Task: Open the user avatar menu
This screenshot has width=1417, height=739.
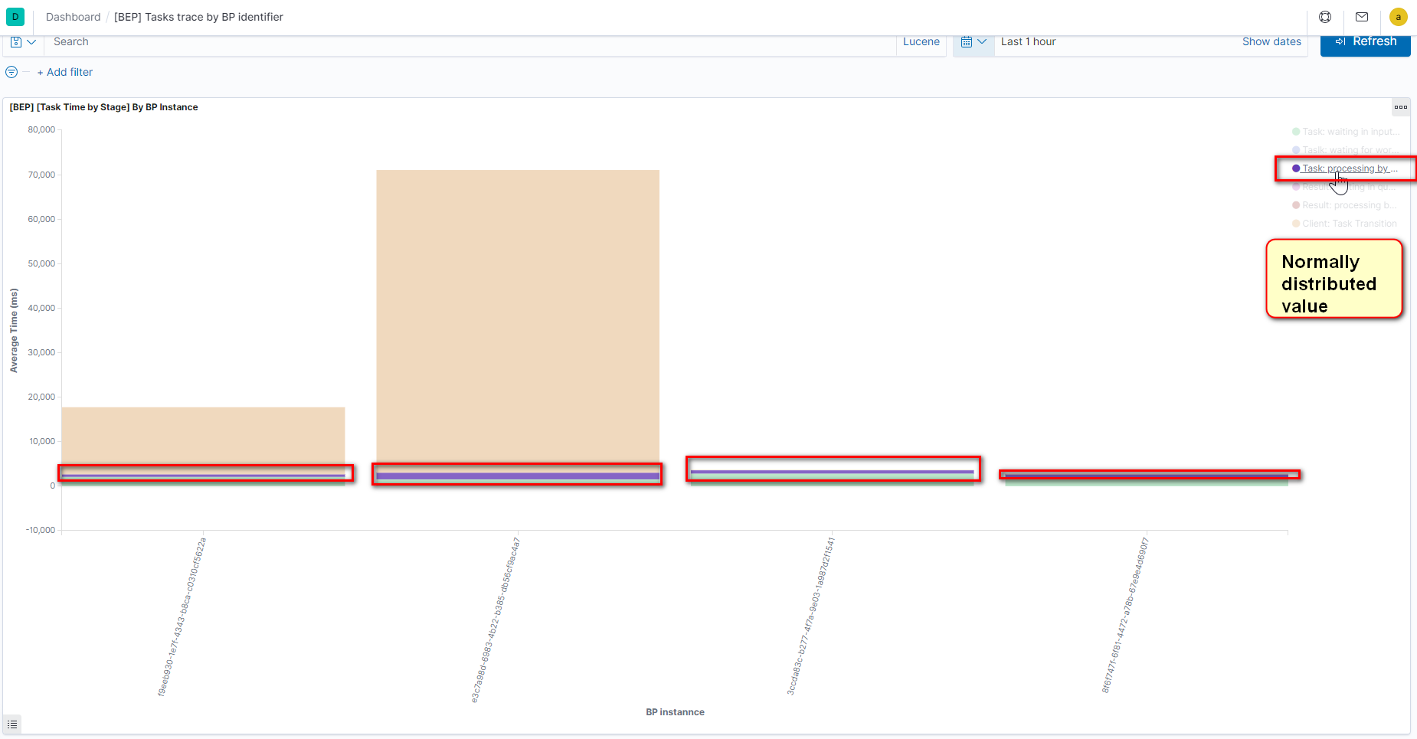Action: tap(1399, 17)
